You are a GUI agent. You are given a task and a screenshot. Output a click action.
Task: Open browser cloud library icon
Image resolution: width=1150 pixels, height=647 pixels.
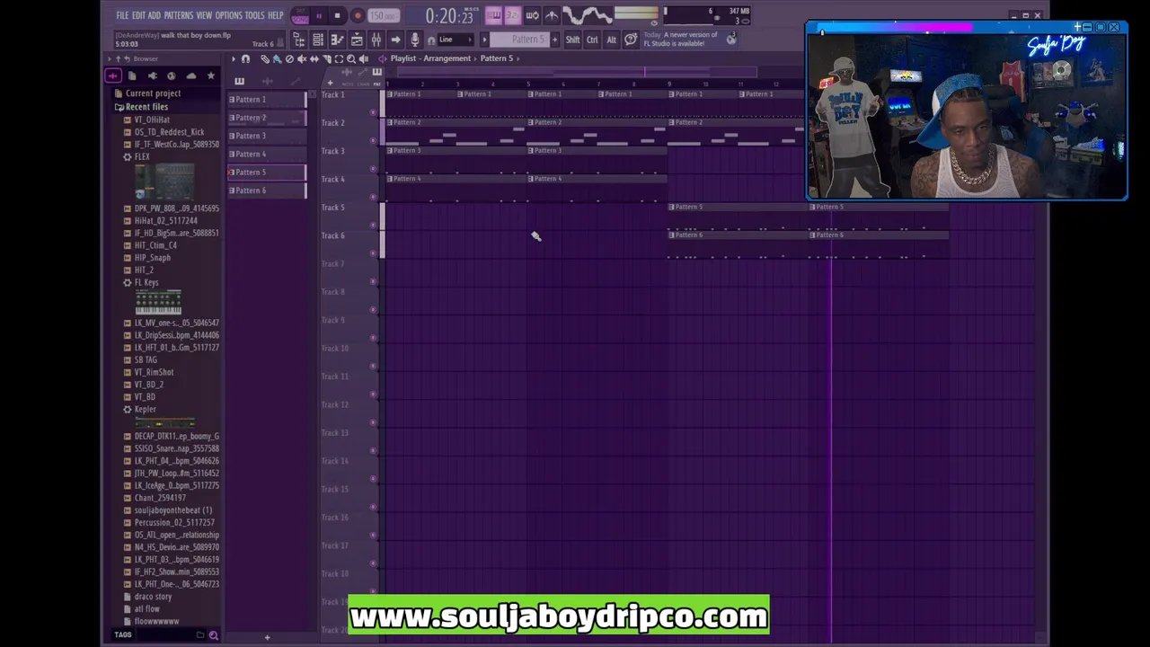pos(190,75)
